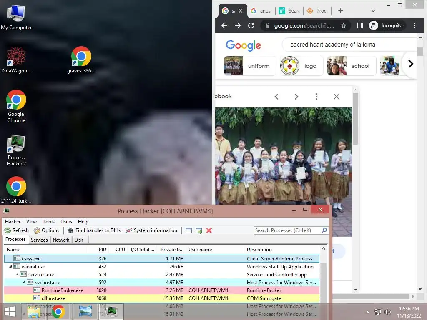
Task: Switch to the 'anus' Google tab
Action: [x=261, y=11]
